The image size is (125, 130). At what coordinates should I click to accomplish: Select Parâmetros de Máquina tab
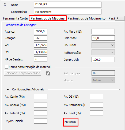[48, 18]
